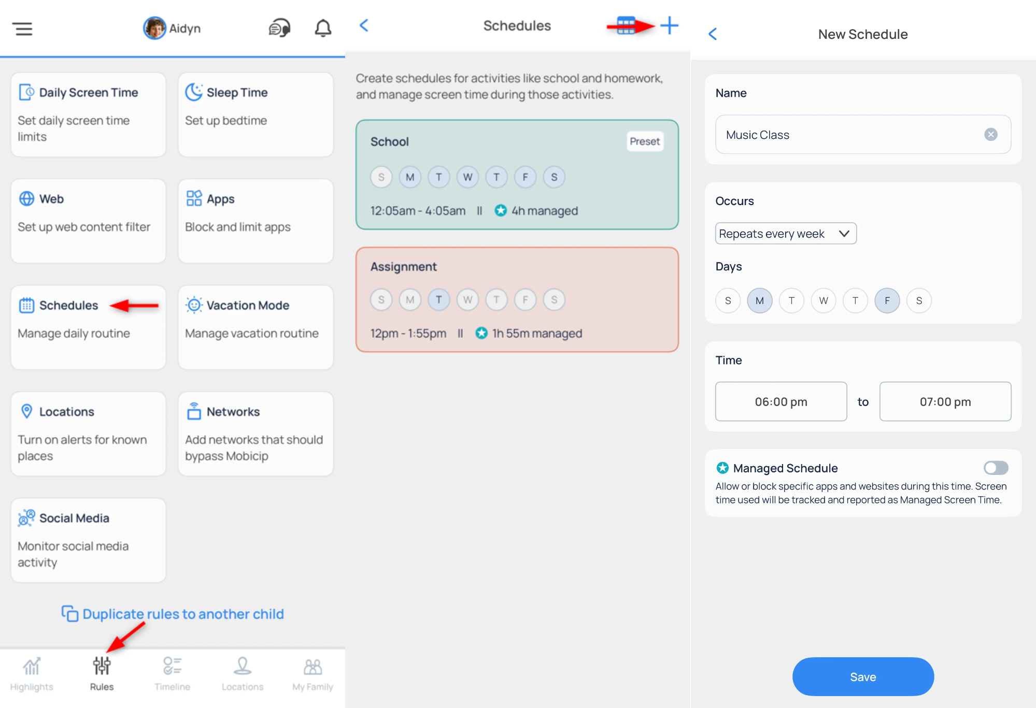Toggle Monday in New Schedule days
Screen dimensions: 1036x708
pos(759,300)
